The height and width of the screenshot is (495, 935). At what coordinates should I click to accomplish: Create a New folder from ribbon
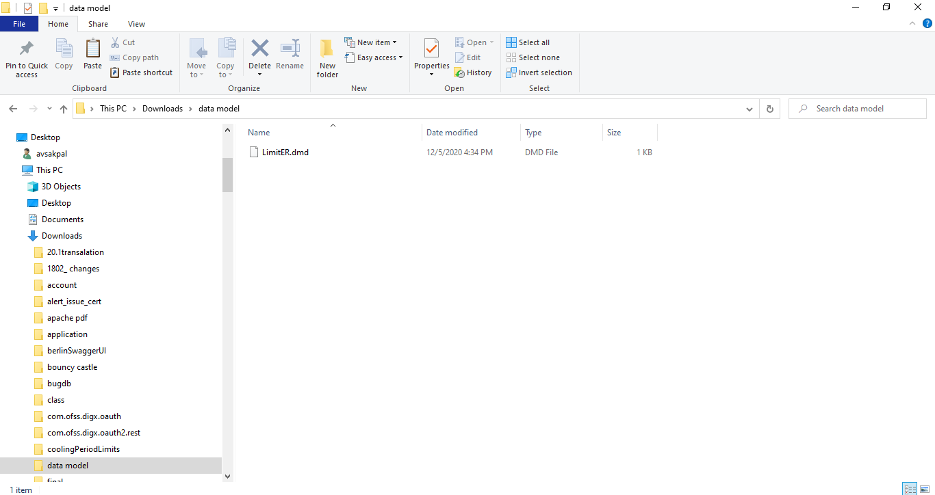pos(327,58)
